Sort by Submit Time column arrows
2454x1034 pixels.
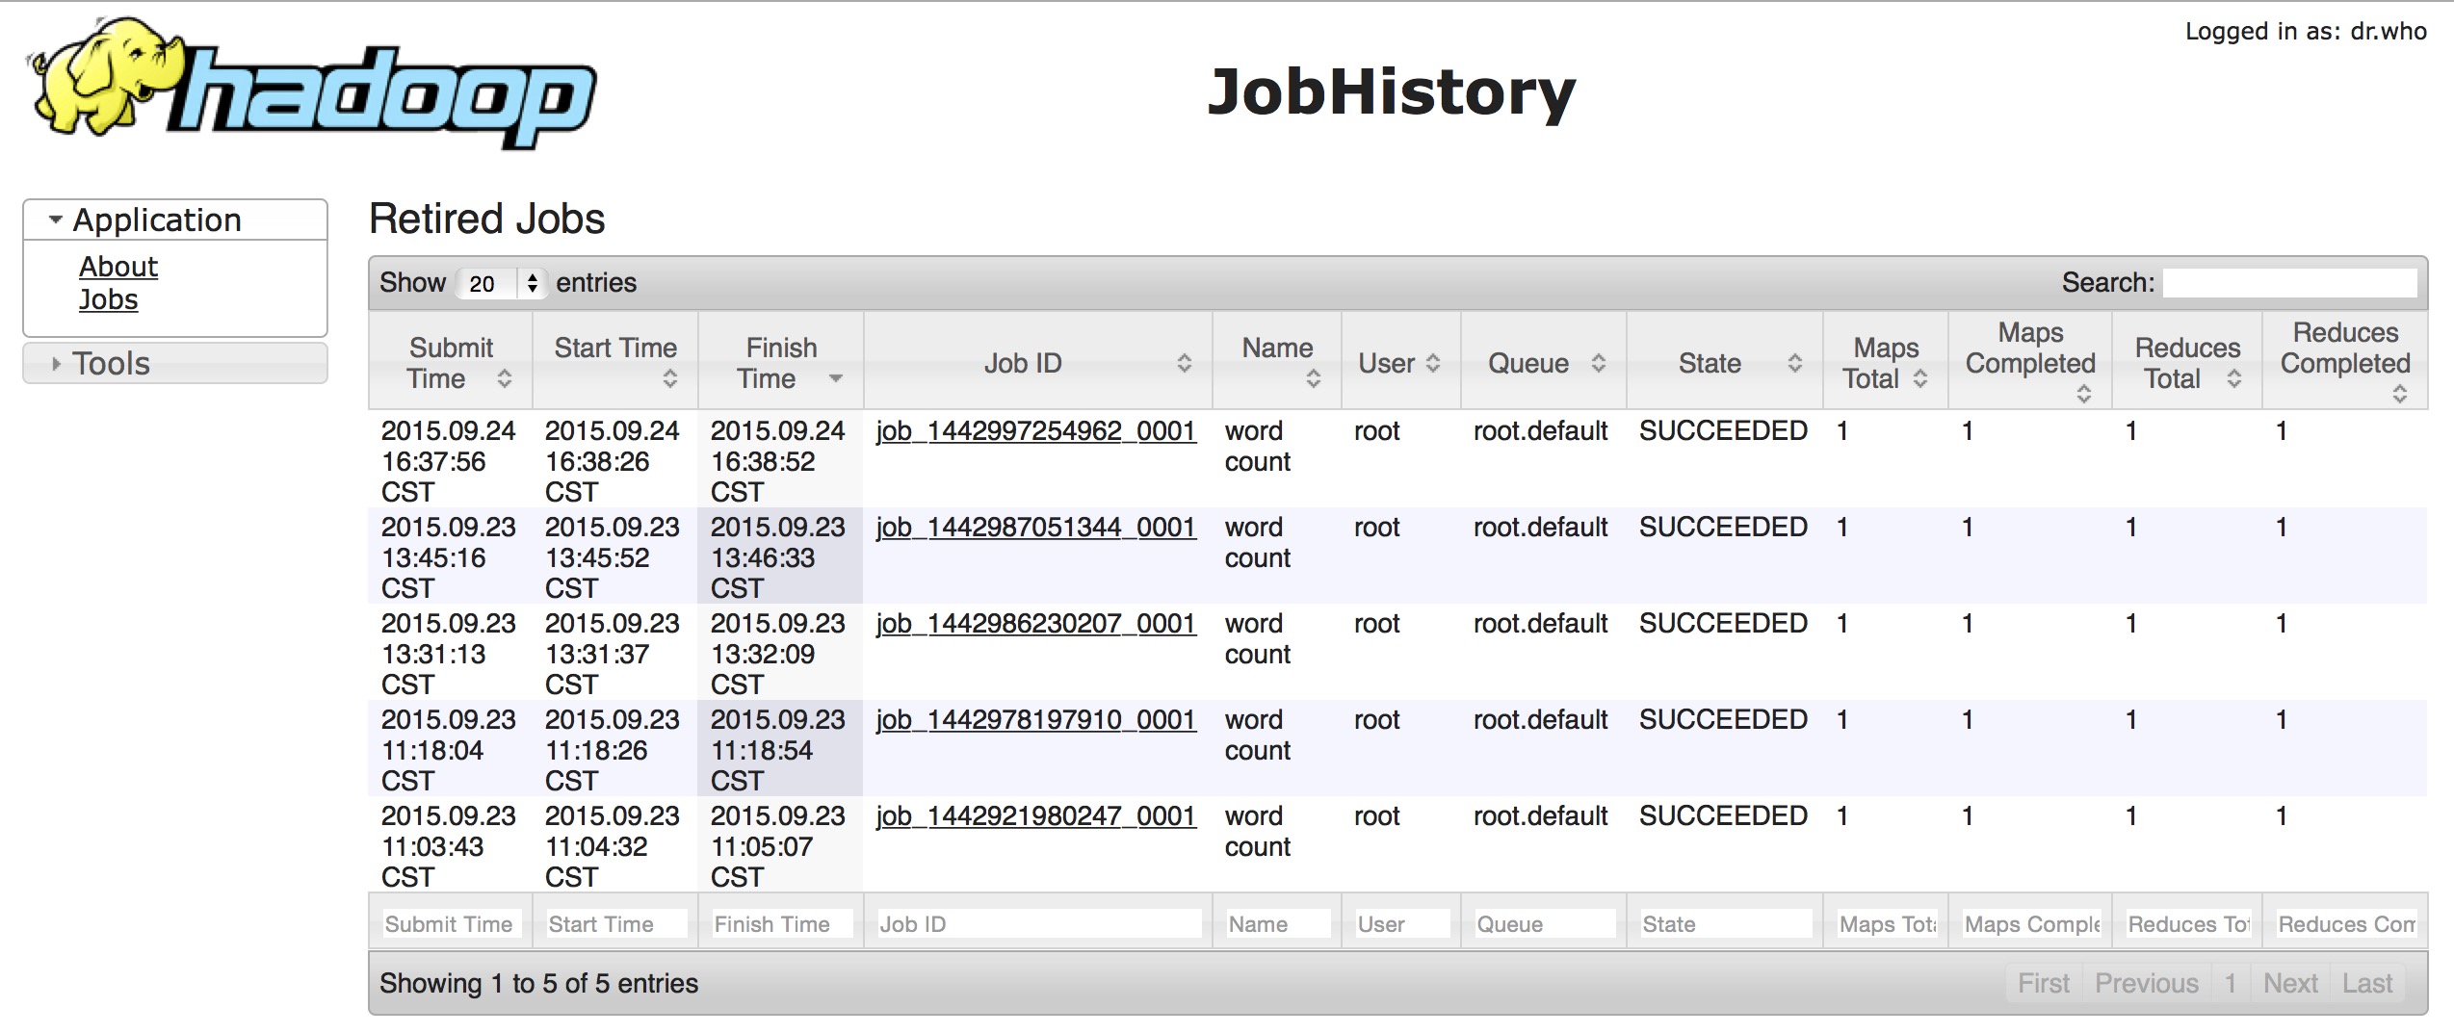tap(505, 378)
